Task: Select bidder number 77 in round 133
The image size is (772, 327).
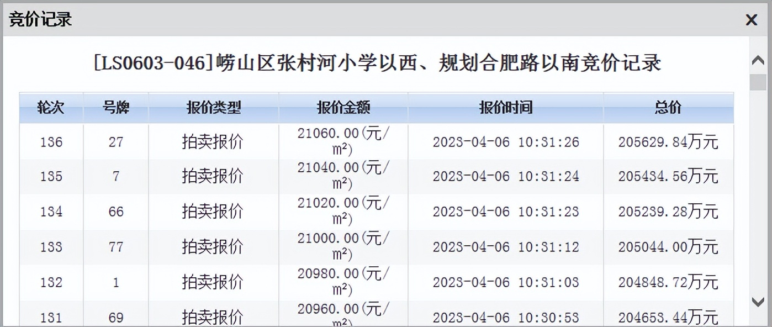Action: click(x=115, y=247)
